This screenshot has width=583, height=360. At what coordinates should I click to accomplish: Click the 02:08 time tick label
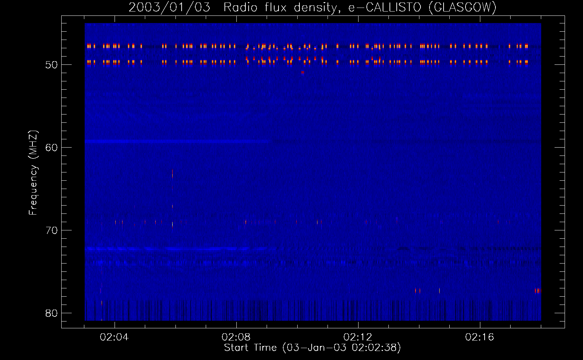pos(236,337)
